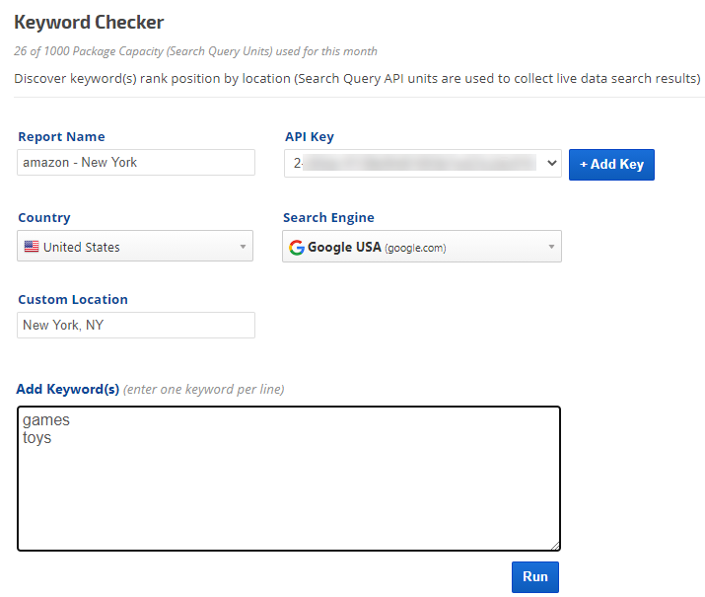This screenshot has width=705, height=597.
Task: Expand the API Key select chevron
Action: point(549,164)
